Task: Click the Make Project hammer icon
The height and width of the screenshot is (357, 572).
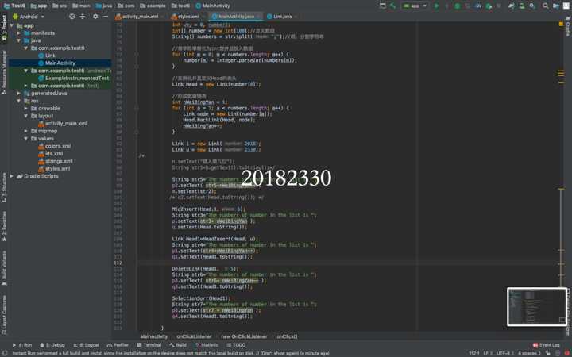Action: [x=393, y=6]
